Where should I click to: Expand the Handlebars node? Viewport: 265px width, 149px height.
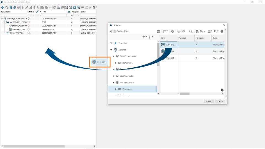116,63
